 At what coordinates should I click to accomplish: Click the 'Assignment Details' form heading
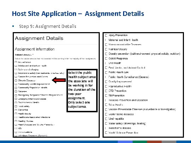pyautogui.click(x=39, y=38)
